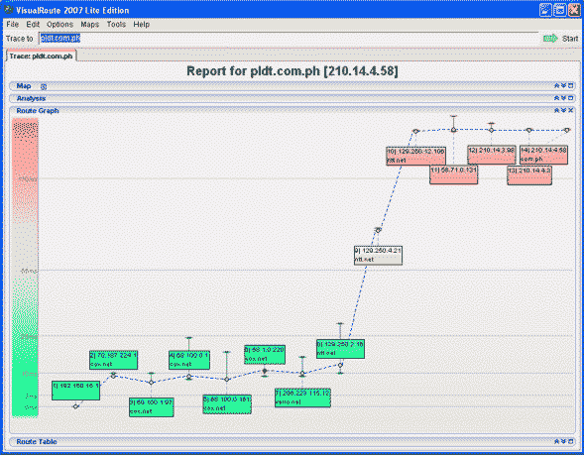Maximize the Map panel with its square icon
Image resolution: width=584 pixels, height=456 pixels.
tap(570, 85)
